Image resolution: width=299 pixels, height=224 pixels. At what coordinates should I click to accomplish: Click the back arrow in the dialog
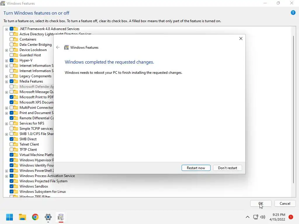58,48
